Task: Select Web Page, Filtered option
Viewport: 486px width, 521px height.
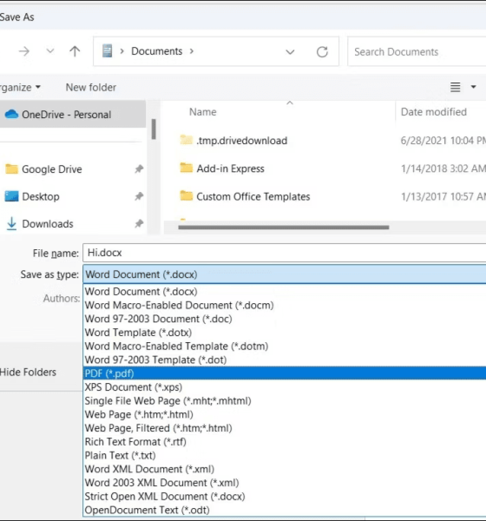Action: coord(285,427)
